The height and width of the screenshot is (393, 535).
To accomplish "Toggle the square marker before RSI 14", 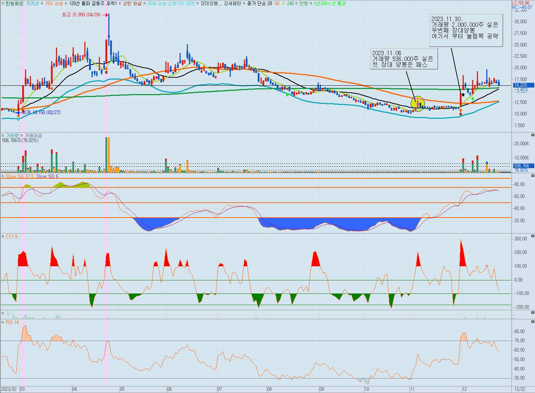I will (x=3, y=323).
